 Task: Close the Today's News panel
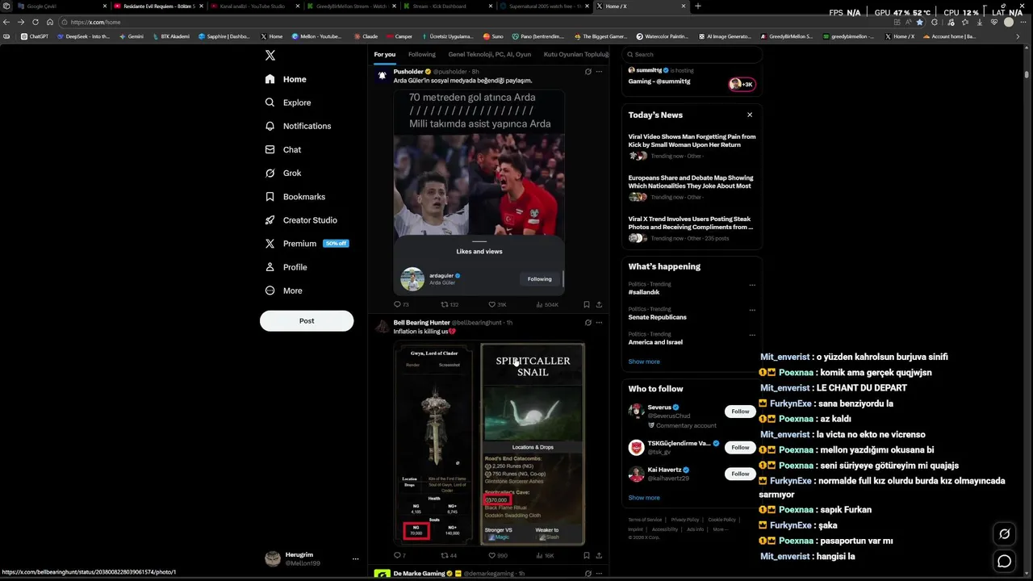point(750,115)
